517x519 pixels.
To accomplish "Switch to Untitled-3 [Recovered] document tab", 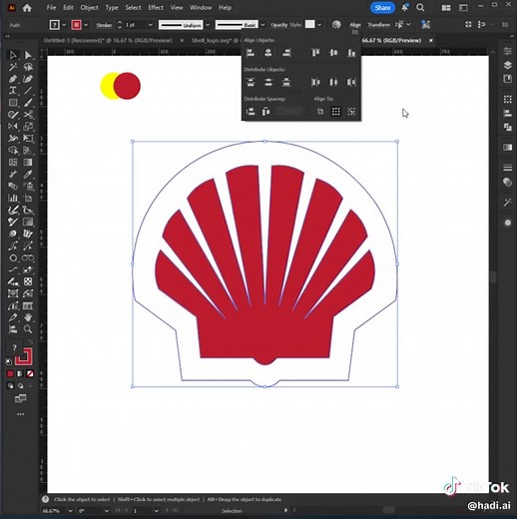I will point(108,40).
